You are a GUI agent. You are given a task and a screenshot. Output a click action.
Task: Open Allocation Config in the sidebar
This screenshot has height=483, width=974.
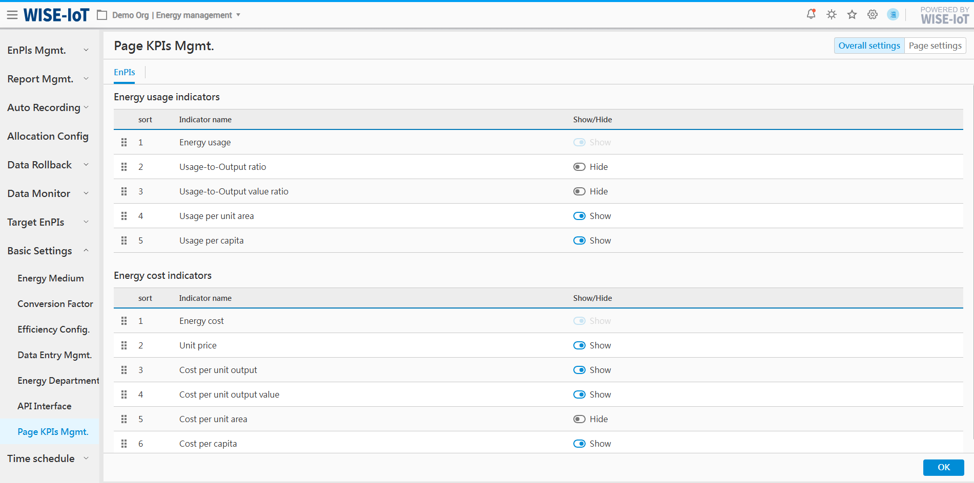[x=48, y=136]
